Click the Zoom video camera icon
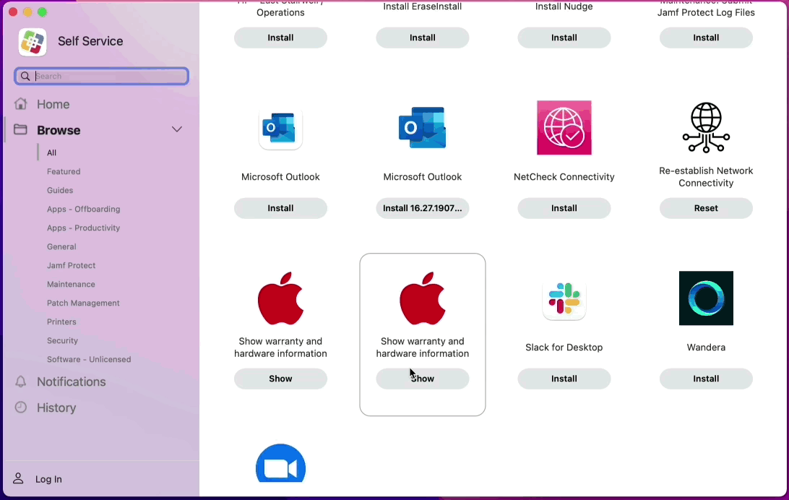Viewport: 789px width, 500px height. (280, 464)
